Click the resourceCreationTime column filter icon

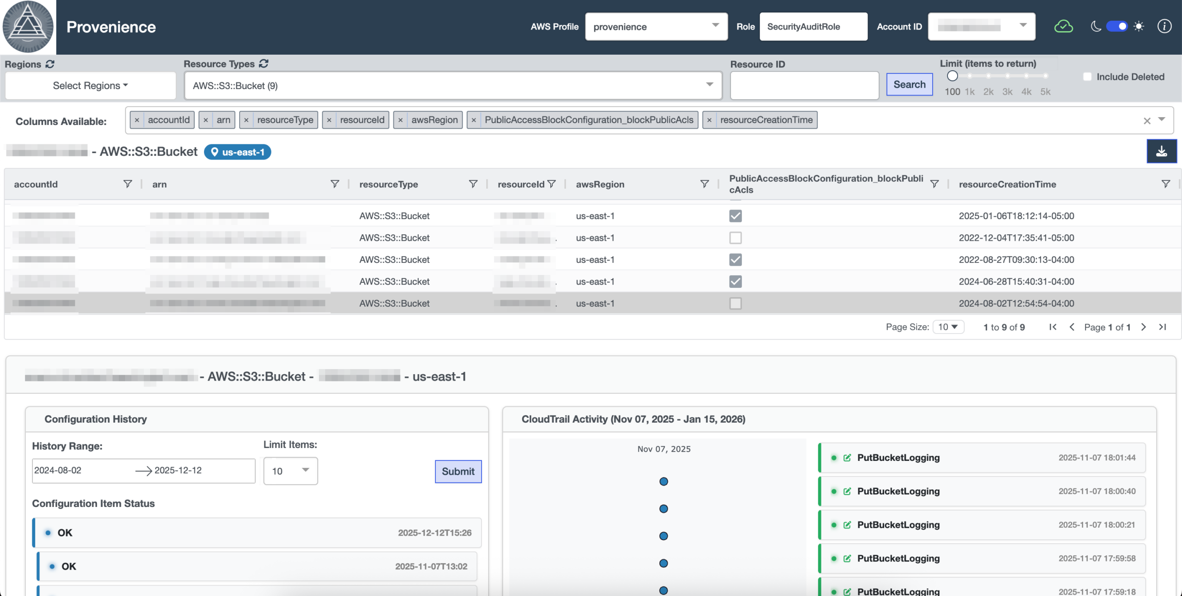tap(1165, 184)
